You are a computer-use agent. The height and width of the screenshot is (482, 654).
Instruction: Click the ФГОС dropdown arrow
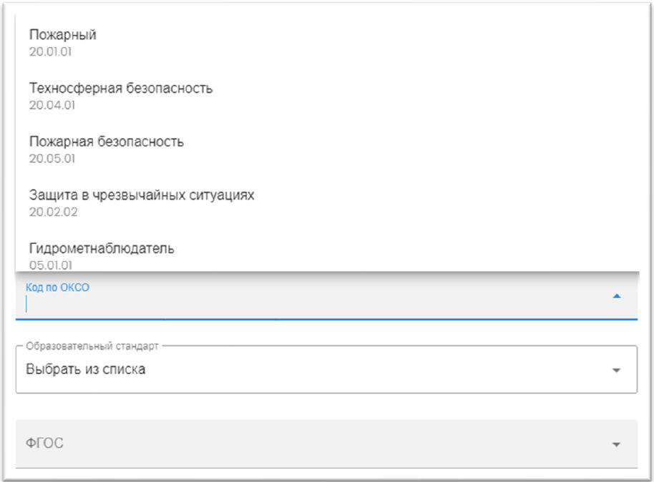click(x=617, y=444)
